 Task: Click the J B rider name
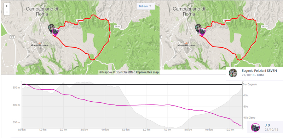[267, 125]
